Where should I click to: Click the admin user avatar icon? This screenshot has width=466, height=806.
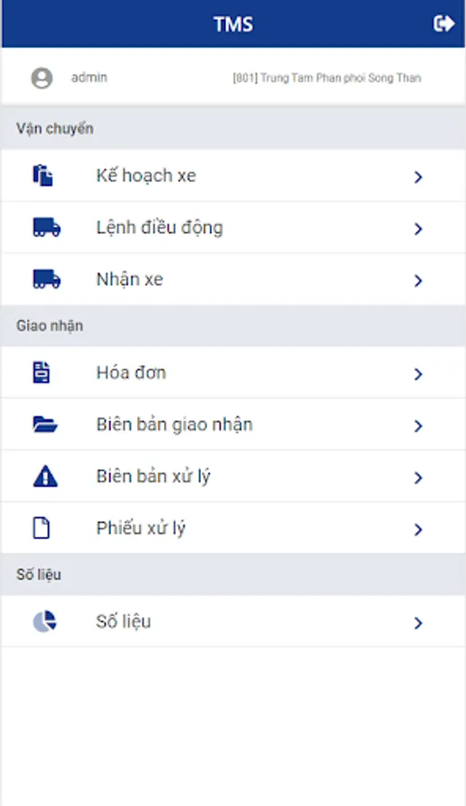point(41,78)
